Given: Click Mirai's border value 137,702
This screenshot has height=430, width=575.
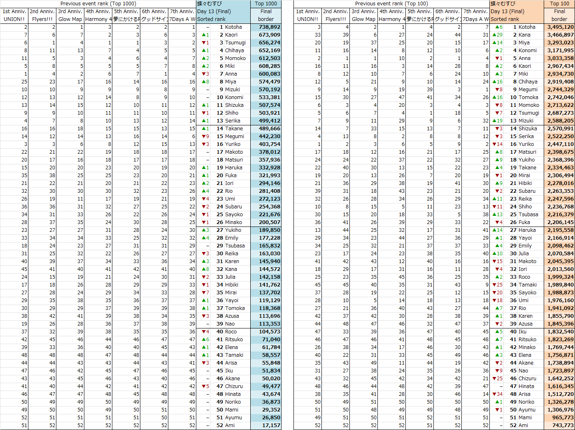Looking at the screenshot, I should 266,293.
